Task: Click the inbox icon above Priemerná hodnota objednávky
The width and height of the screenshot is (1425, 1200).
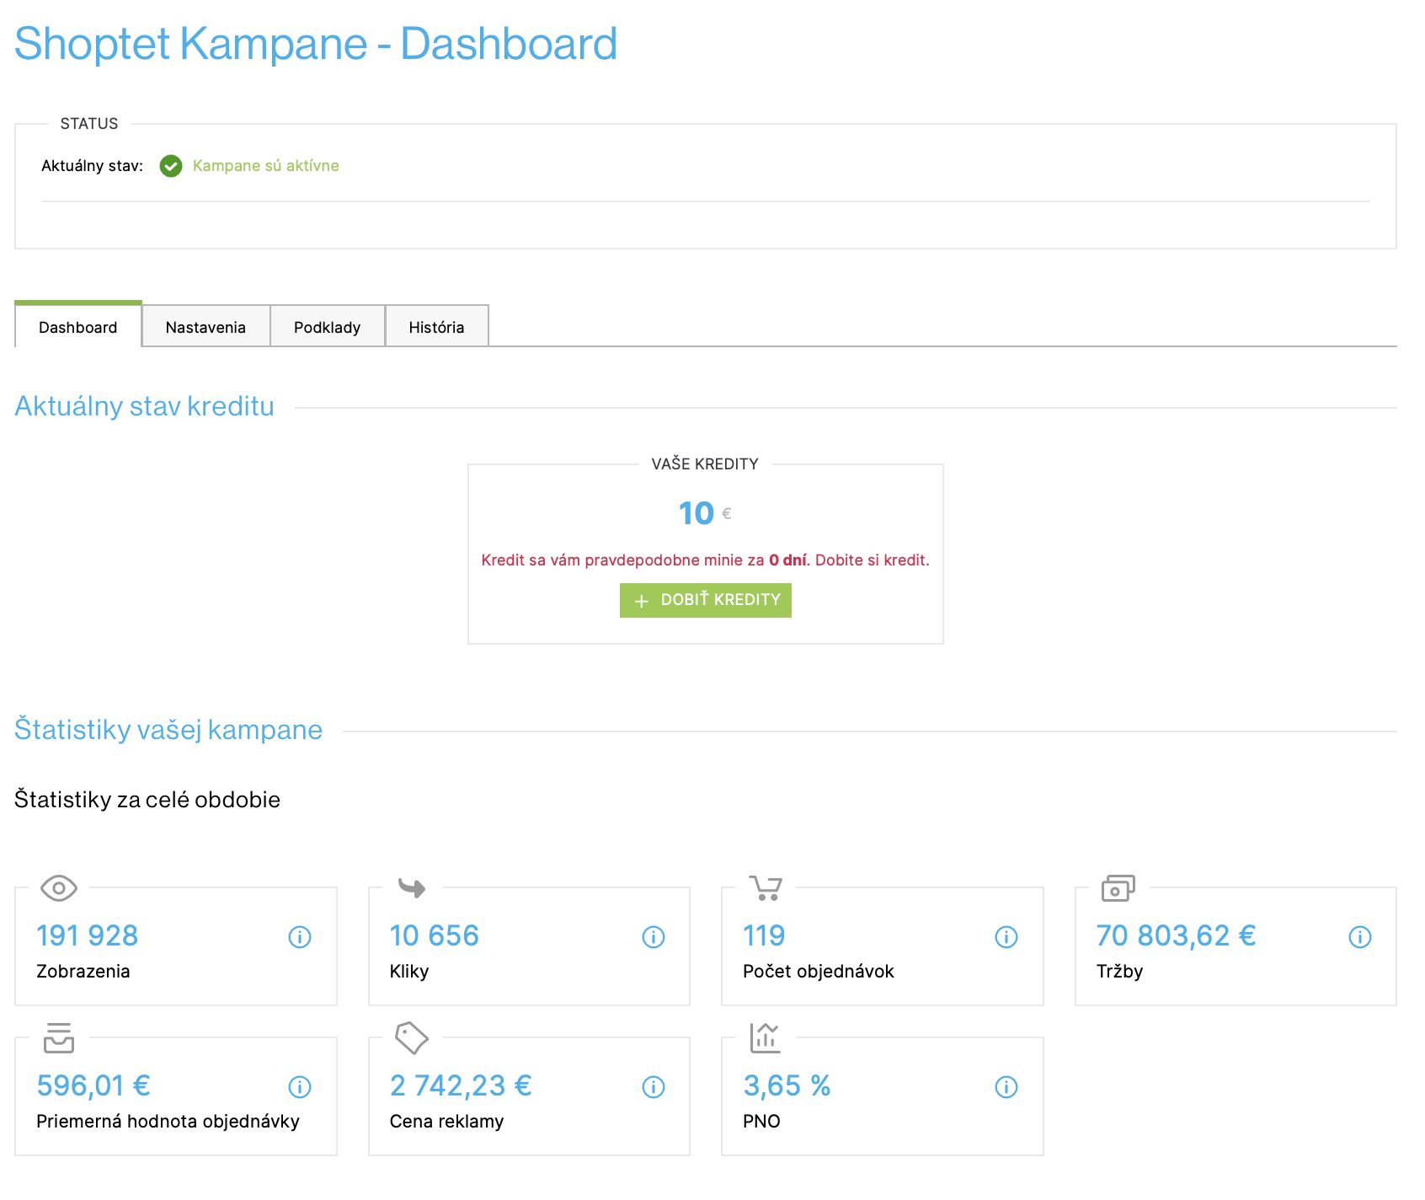Action: [59, 1038]
